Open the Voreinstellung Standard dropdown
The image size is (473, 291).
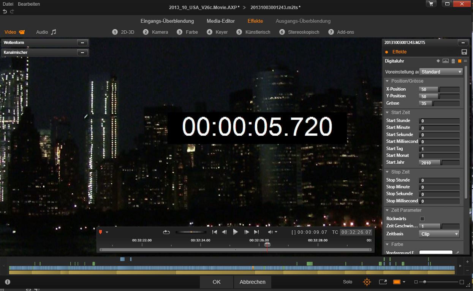[441, 72]
